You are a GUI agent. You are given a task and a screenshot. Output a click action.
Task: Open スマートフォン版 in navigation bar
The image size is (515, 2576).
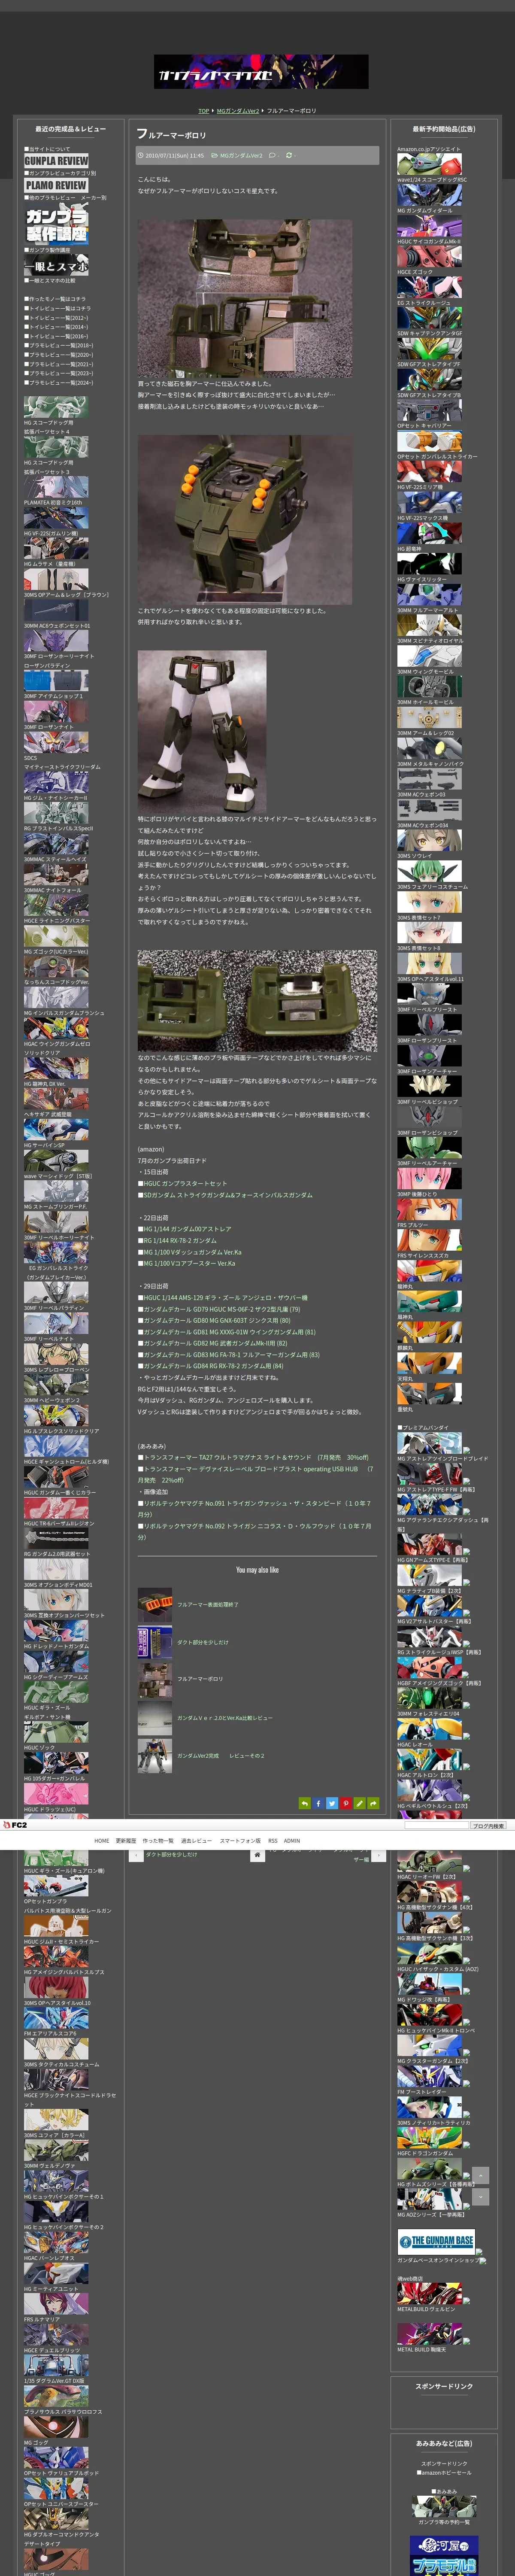(240, 1840)
